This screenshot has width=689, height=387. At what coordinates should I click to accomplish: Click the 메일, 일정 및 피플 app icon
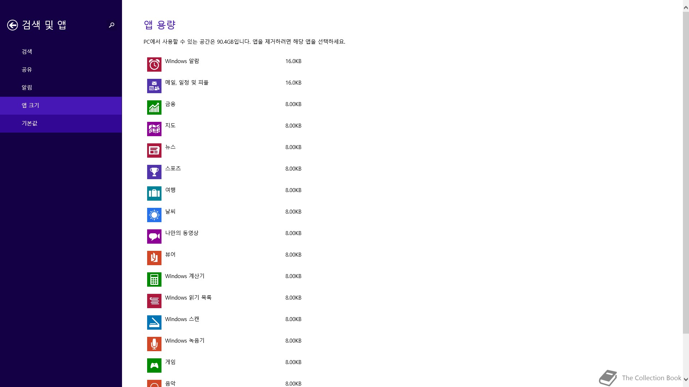coord(154,86)
